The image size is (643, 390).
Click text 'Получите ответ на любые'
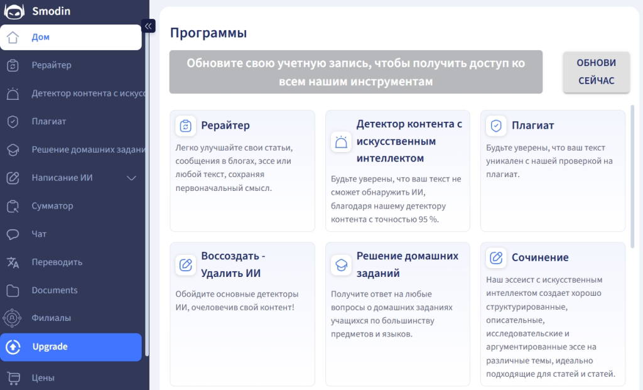point(381,294)
